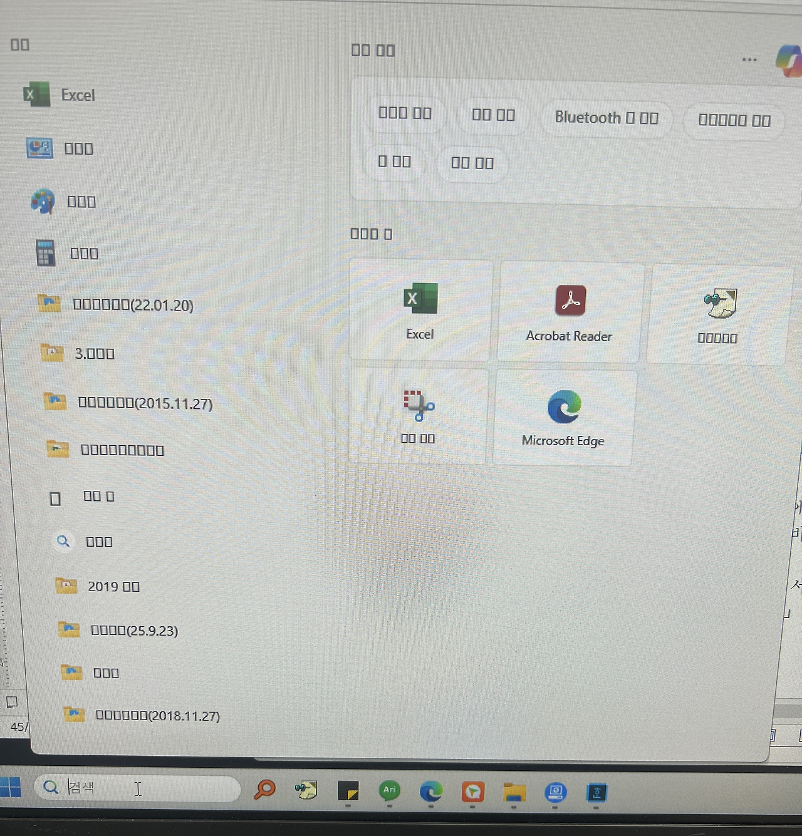Open File Explorer on the taskbar
This screenshot has width=802, height=836.
pyautogui.click(x=514, y=793)
